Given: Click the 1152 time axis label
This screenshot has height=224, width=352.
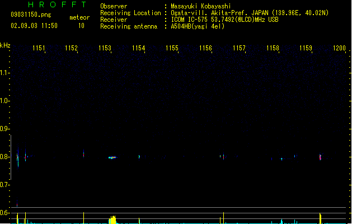Looking at the screenshot, I should [71, 48].
